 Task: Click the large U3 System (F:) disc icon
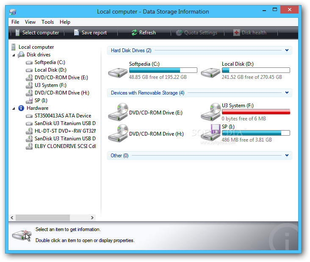point(211,112)
